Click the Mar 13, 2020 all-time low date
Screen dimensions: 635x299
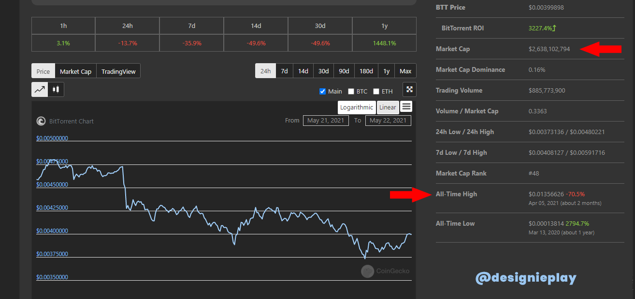544,232
